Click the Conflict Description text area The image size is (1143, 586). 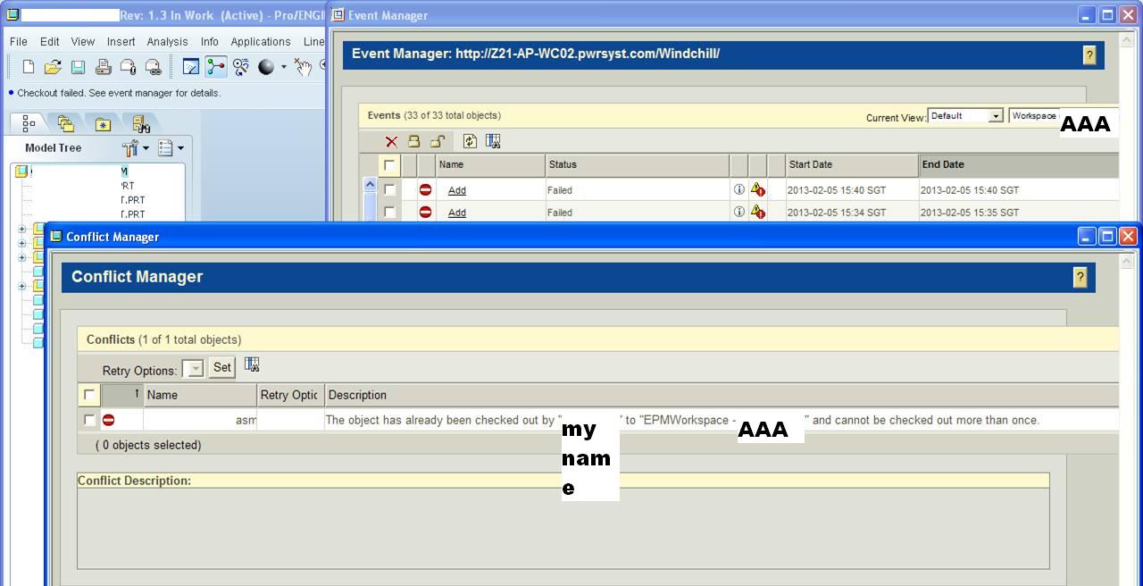pyautogui.click(x=563, y=528)
